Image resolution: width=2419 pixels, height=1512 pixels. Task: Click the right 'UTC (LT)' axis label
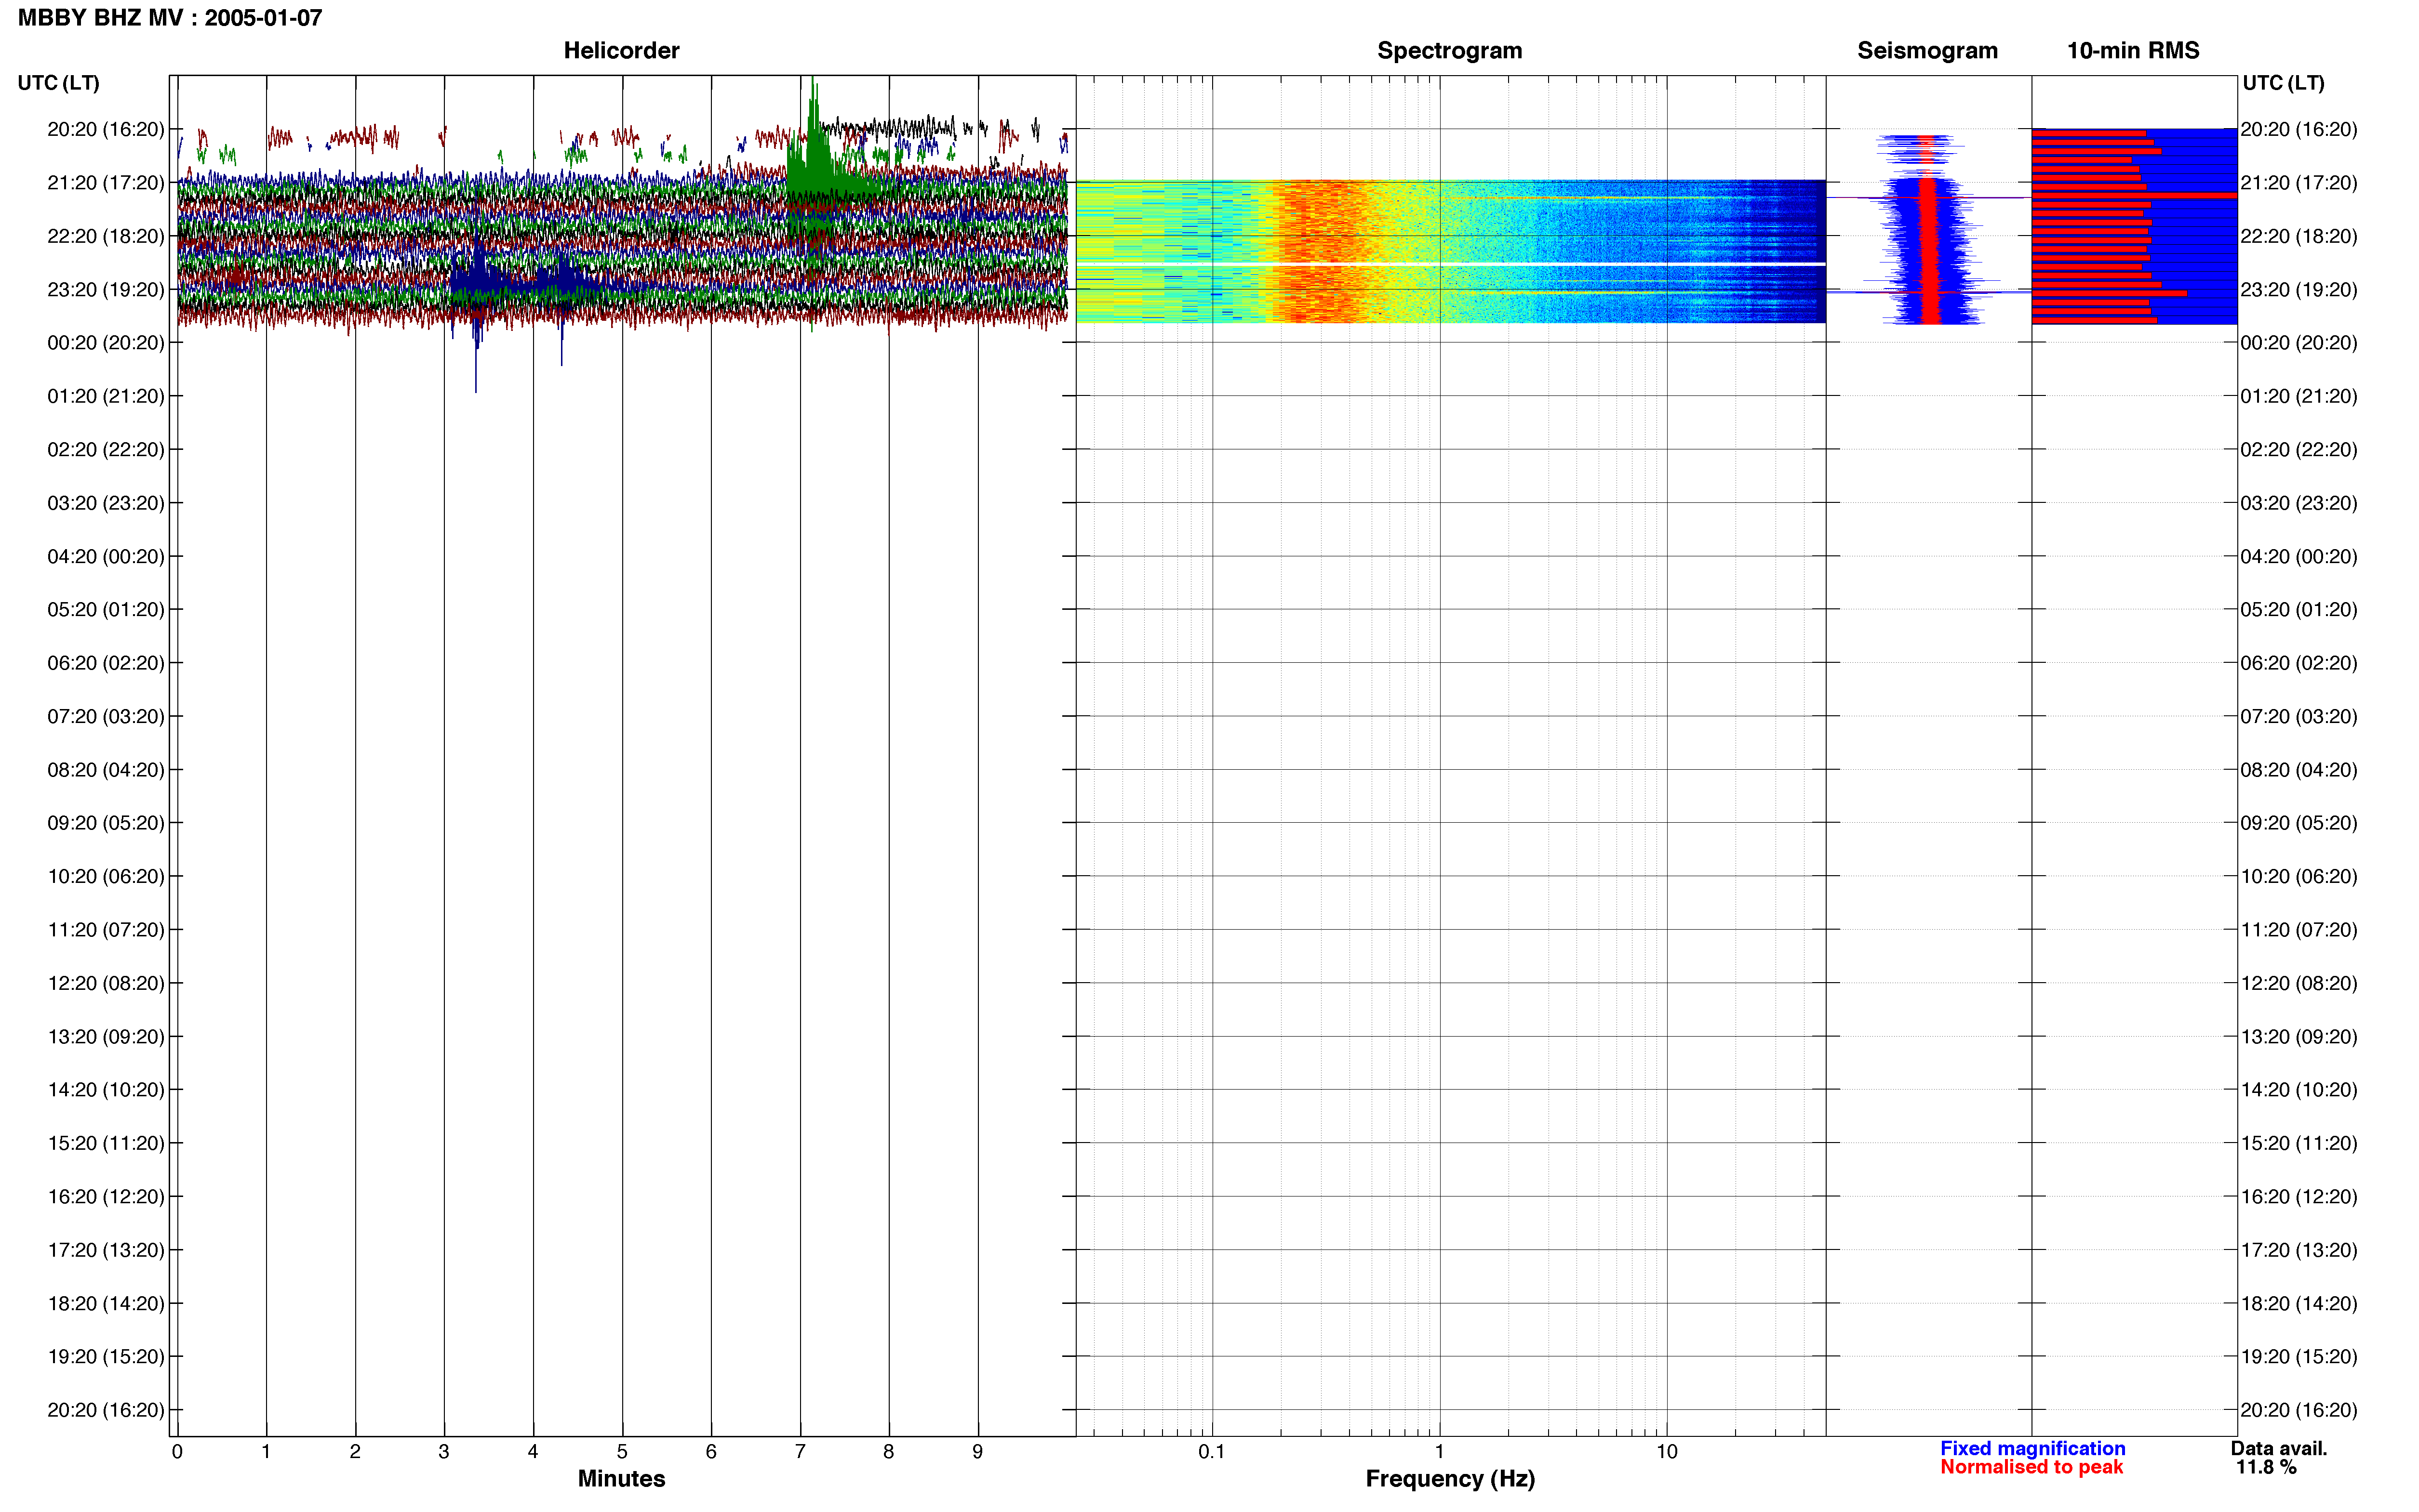pyautogui.click(x=2283, y=83)
